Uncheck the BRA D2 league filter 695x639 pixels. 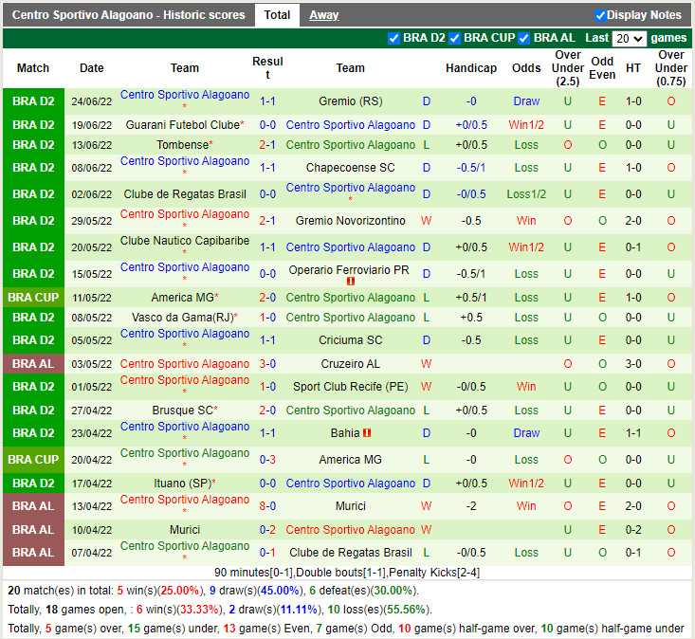click(x=394, y=38)
